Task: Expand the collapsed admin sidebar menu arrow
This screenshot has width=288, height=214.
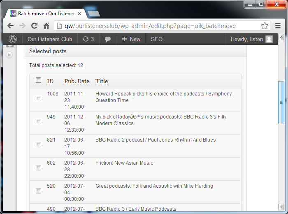Action: [x=9, y=55]
